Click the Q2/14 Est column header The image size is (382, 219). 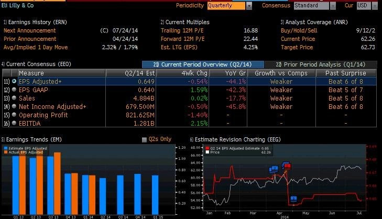pyautogui.click(x=131, y=73)
